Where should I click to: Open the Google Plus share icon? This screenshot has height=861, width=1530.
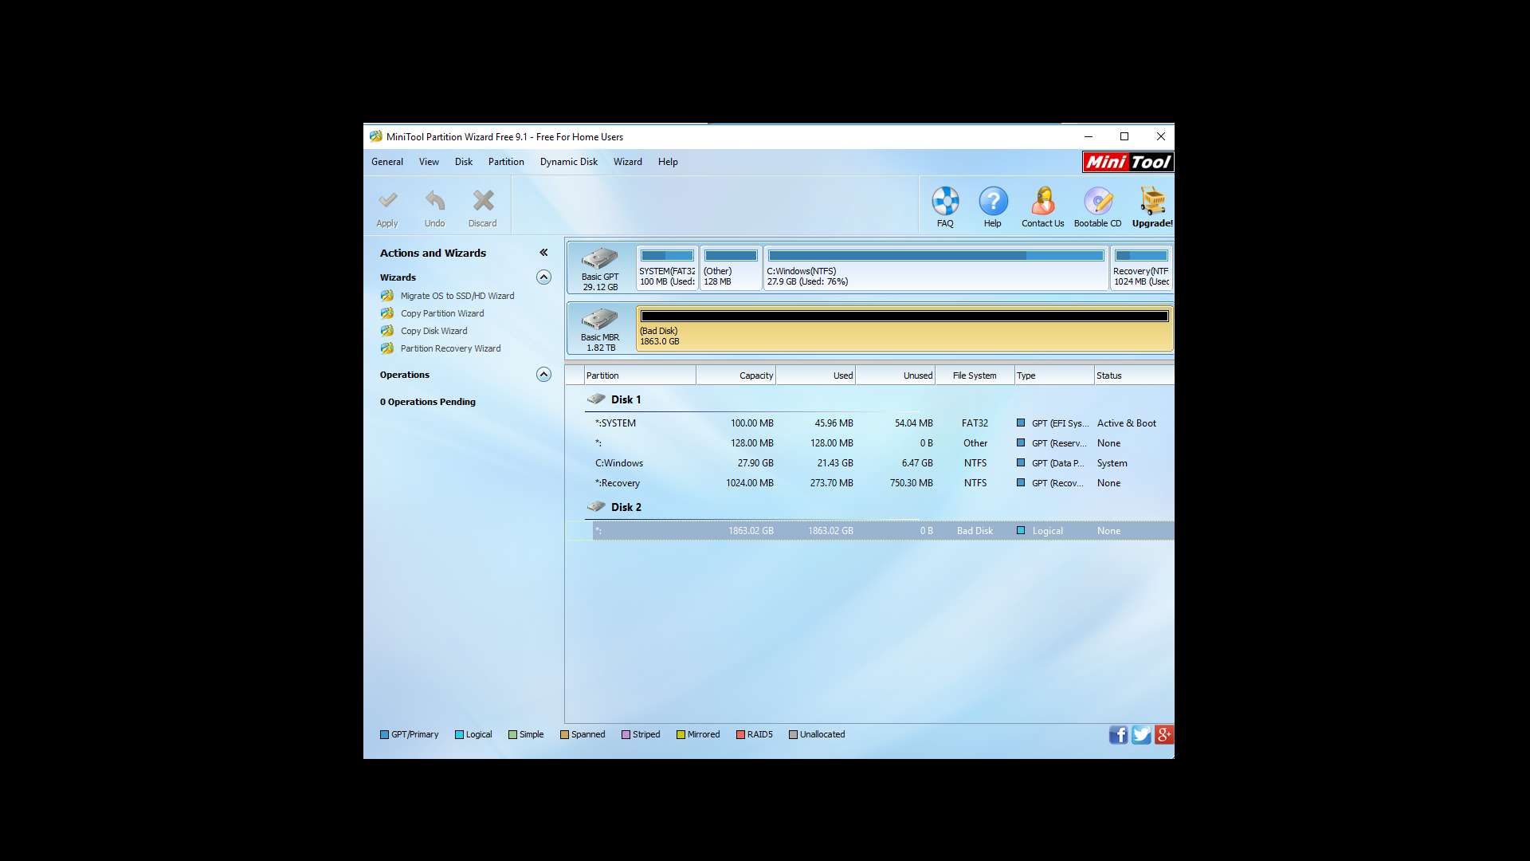click(x=1163, y=735)
